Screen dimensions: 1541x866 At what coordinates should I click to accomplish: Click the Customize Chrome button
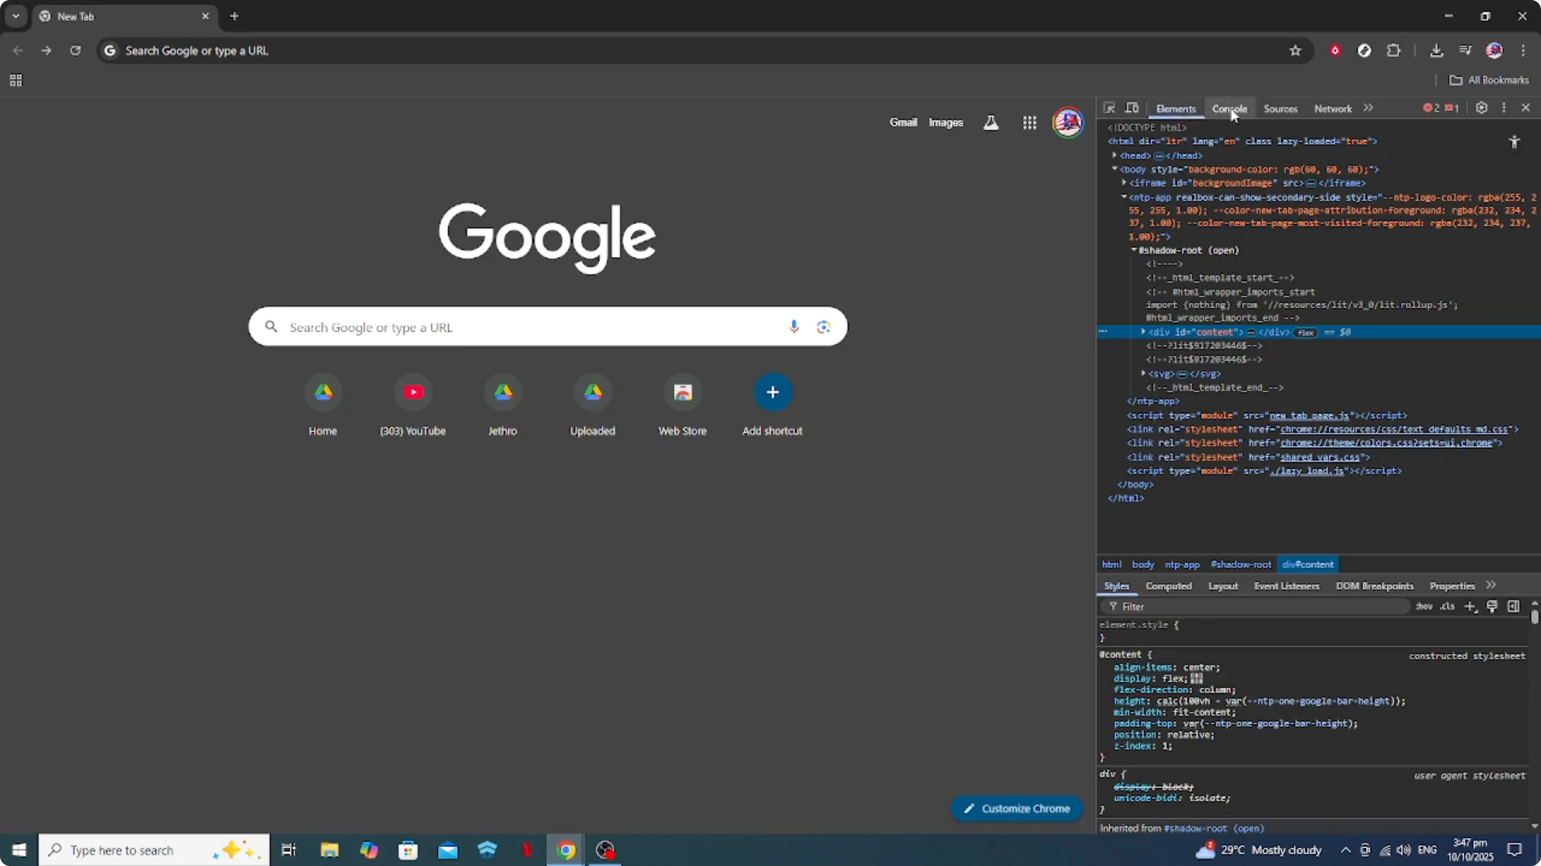[x=1017, y=809]
